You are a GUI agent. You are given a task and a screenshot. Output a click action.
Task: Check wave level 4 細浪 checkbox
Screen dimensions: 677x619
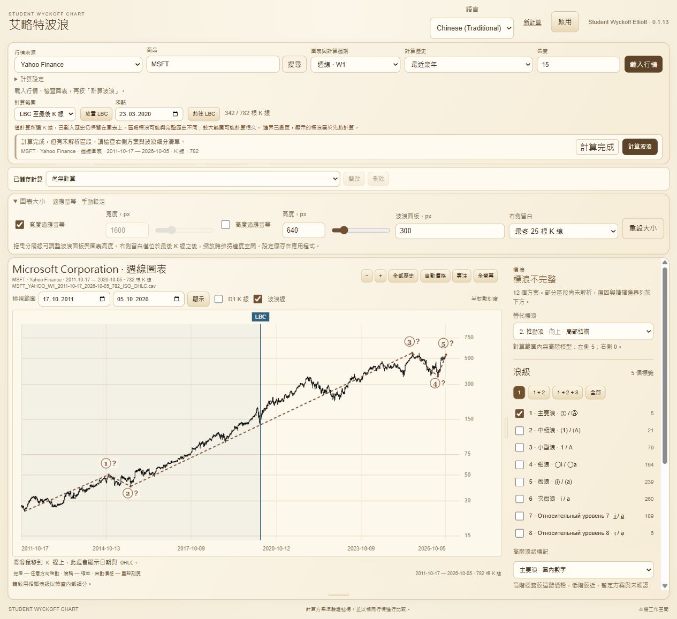coord(519,465)
